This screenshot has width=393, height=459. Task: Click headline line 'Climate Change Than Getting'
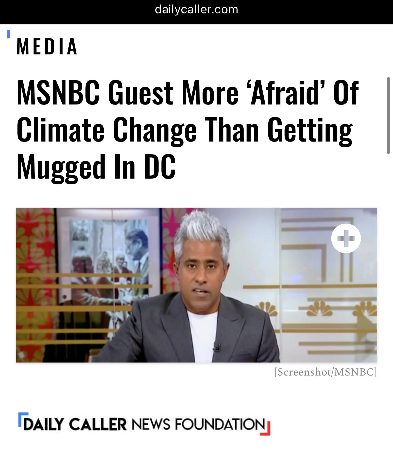click(184, 130)
